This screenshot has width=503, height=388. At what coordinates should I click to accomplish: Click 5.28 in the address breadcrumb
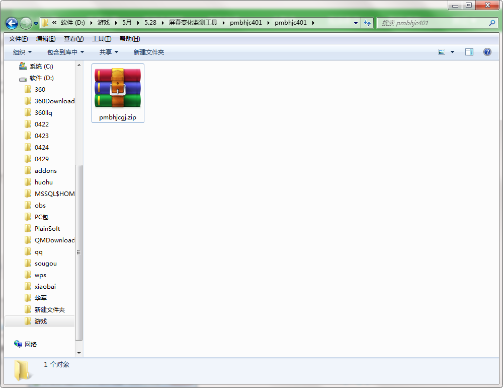pyautogui.click(x=150, y=23)
